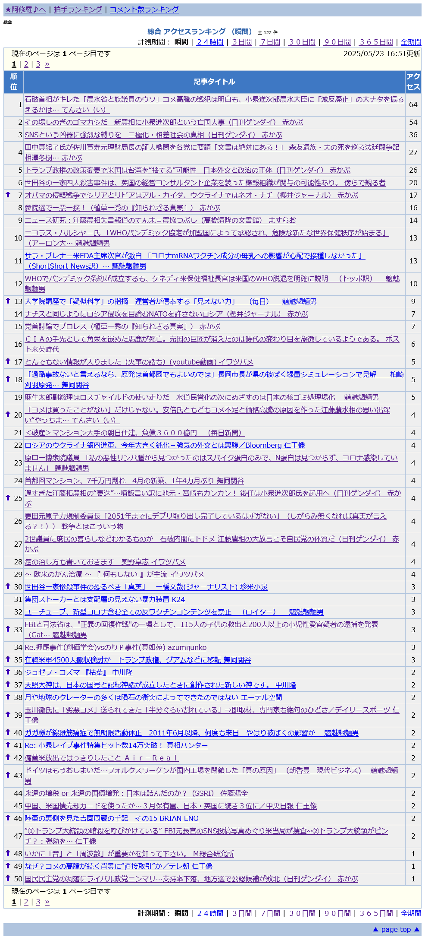This screenshot has height=950, width=425.
Task: Click the » next-page link below the table
Action: point(47,902)
